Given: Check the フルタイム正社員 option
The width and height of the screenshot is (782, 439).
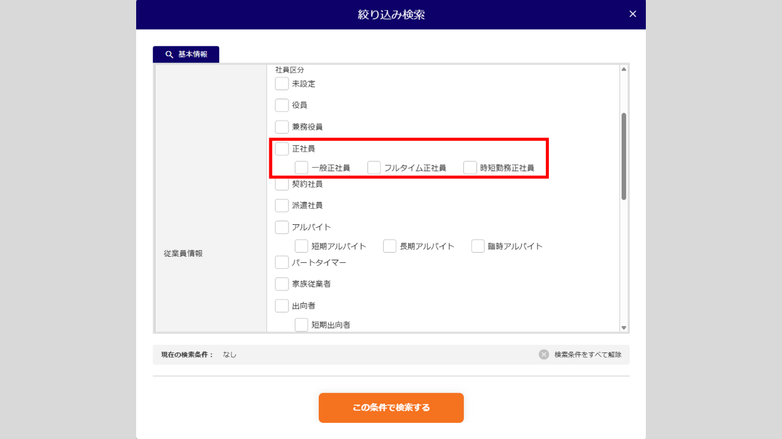Looking at the screenshot, I should [x=374, y=168].
